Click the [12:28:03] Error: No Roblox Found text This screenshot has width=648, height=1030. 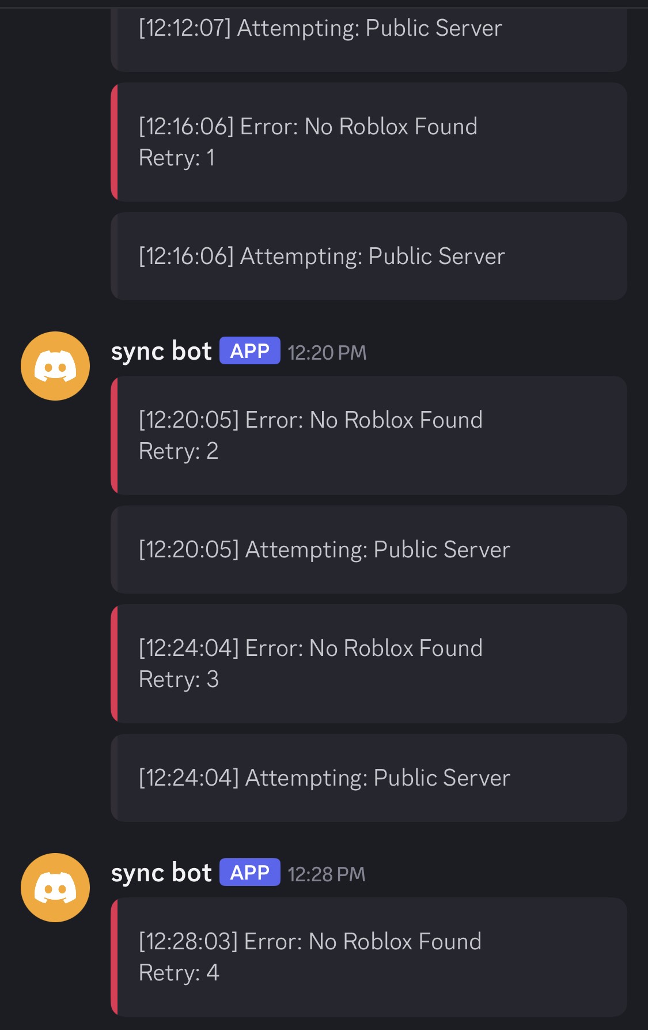310,942
